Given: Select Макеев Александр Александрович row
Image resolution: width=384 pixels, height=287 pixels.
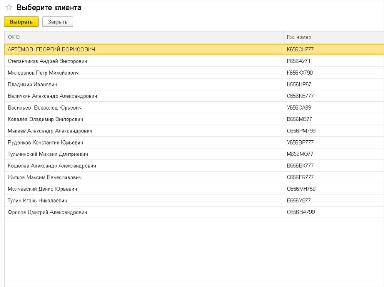Looking at the screenshot, I should 50,131.
